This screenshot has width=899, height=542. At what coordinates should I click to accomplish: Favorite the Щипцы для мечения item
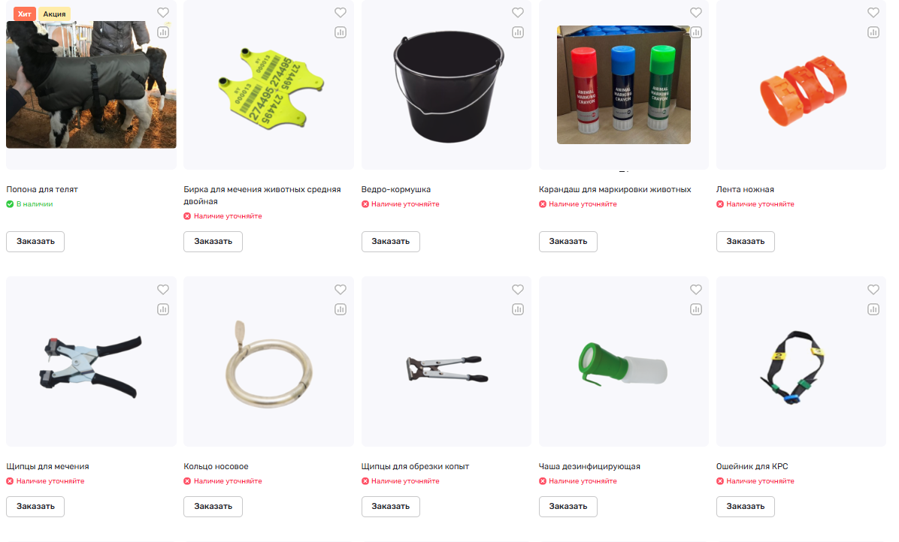163,290
